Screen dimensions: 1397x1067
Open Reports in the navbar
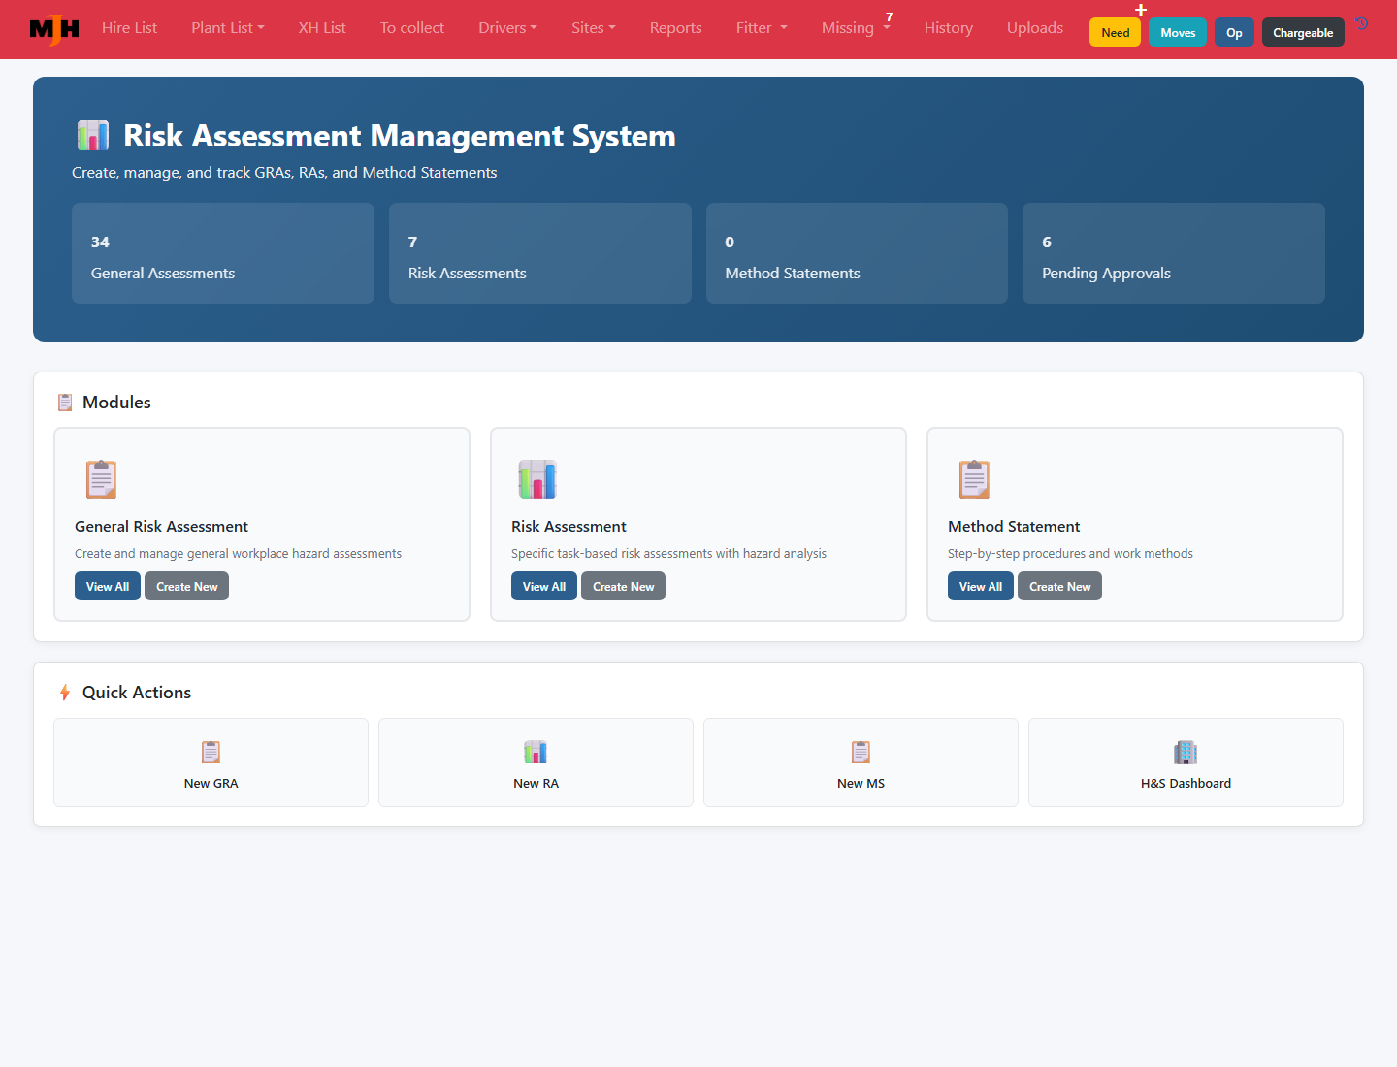pyautogui.click(x=676, y=28)
